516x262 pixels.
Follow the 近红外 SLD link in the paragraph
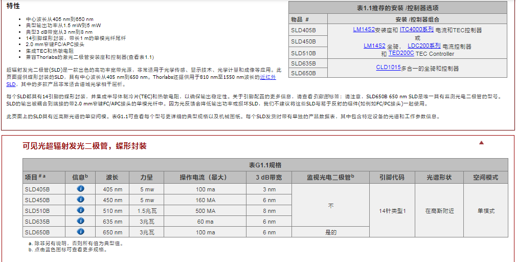pyautogui.click(x=268, y=77)
